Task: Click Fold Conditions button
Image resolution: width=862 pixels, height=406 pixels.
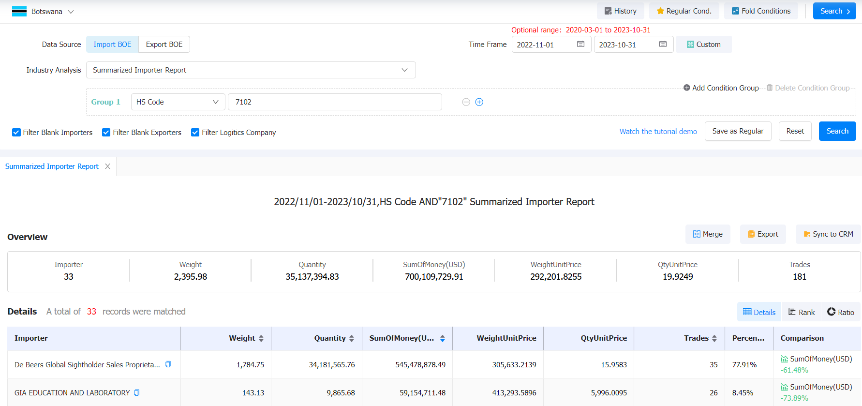Action: [761, 11]
